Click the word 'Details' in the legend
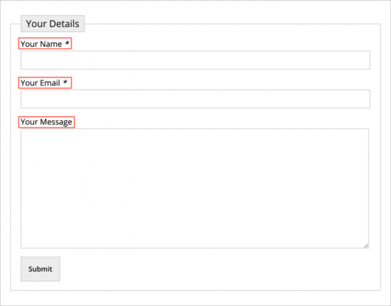This screenshot has width=391, height=306. click(x=64, y=24)
